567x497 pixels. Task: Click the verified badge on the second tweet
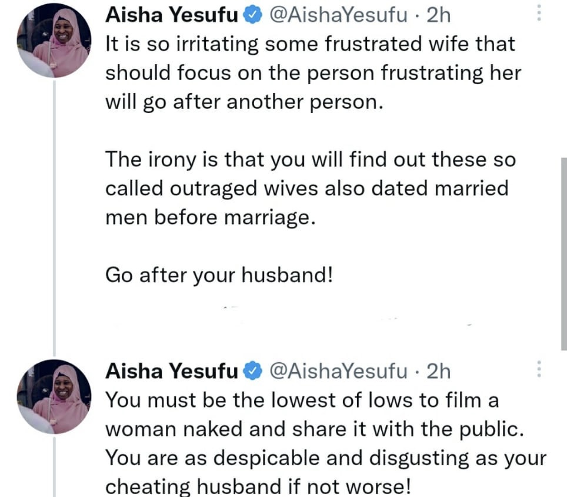(x=253, y=371)
